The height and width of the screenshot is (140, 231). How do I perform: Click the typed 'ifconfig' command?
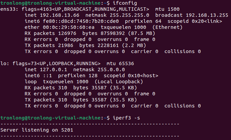(125, 3)
